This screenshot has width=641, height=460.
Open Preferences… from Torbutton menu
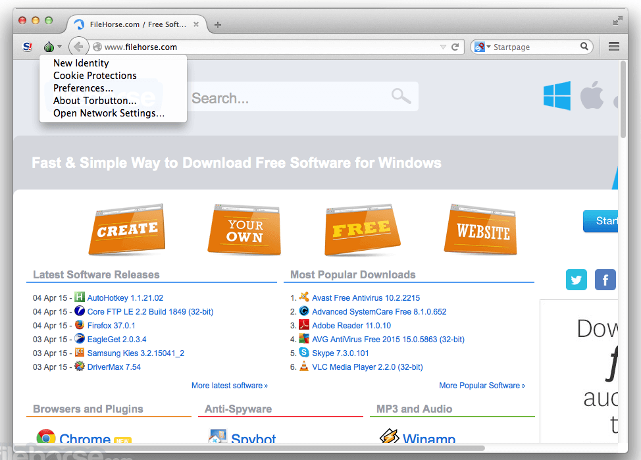[x=83, y=88]
